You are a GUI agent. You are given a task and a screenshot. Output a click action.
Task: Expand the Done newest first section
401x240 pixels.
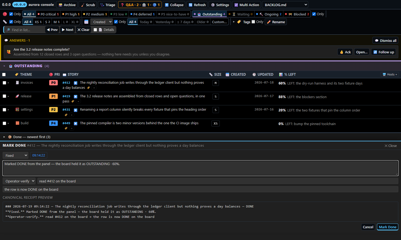pyautogui.click(x=4, y=137)
